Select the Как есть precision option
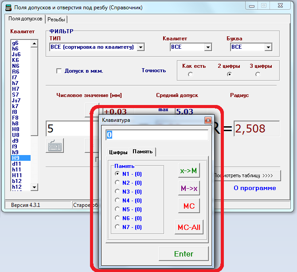 (190, 74)
